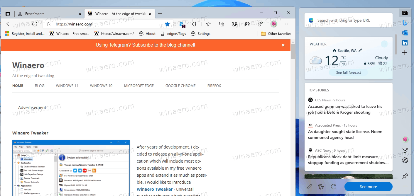The height and width of the screenshot is (196, 414).
Task: Open LinkedIn in the Edge sidebar
Action: 405,43
